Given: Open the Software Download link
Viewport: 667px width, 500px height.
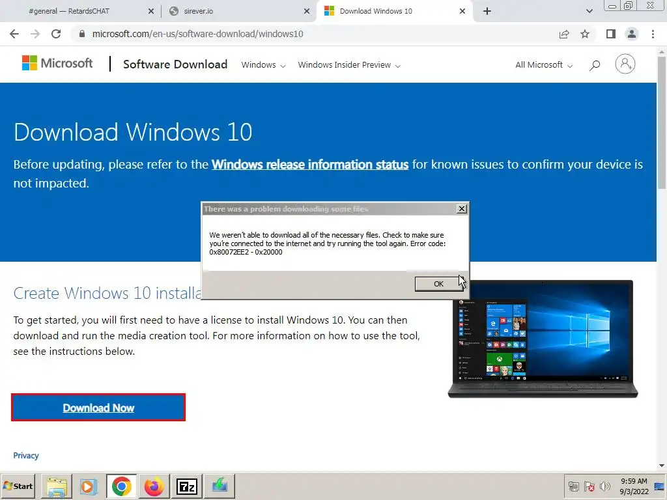Looking at the screenshot, I should 175,64.
